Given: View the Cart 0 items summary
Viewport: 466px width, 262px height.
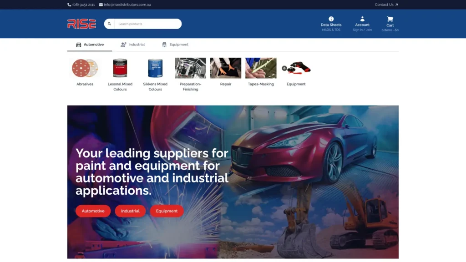Looking at the screenshot, I should 390,30.
